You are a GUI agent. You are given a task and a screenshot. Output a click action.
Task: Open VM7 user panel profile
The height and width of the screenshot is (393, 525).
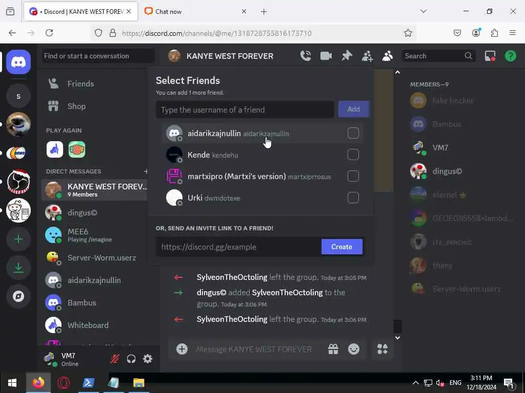pyautogui.click(x=70, y=359)
